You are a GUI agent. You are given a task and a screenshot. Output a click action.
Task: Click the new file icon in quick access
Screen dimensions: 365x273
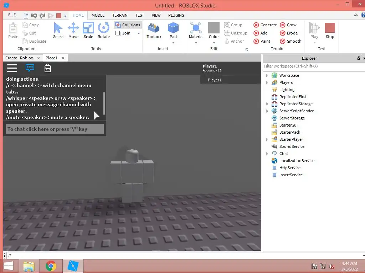coord(26,16)
